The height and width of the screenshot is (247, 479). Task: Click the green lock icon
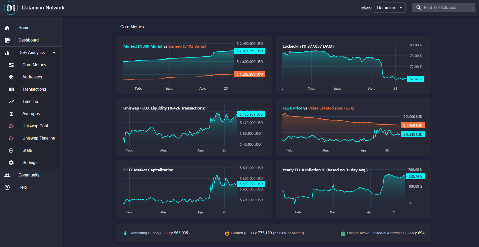(x=343, y=233)
